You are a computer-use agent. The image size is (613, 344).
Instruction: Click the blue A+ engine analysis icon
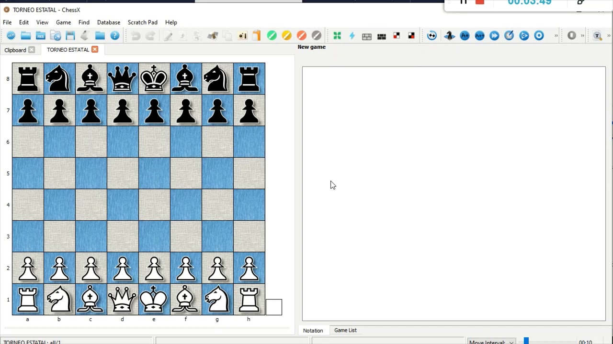[465, 36]
